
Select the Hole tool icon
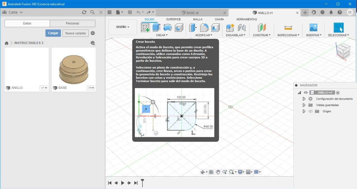point(179,28)
